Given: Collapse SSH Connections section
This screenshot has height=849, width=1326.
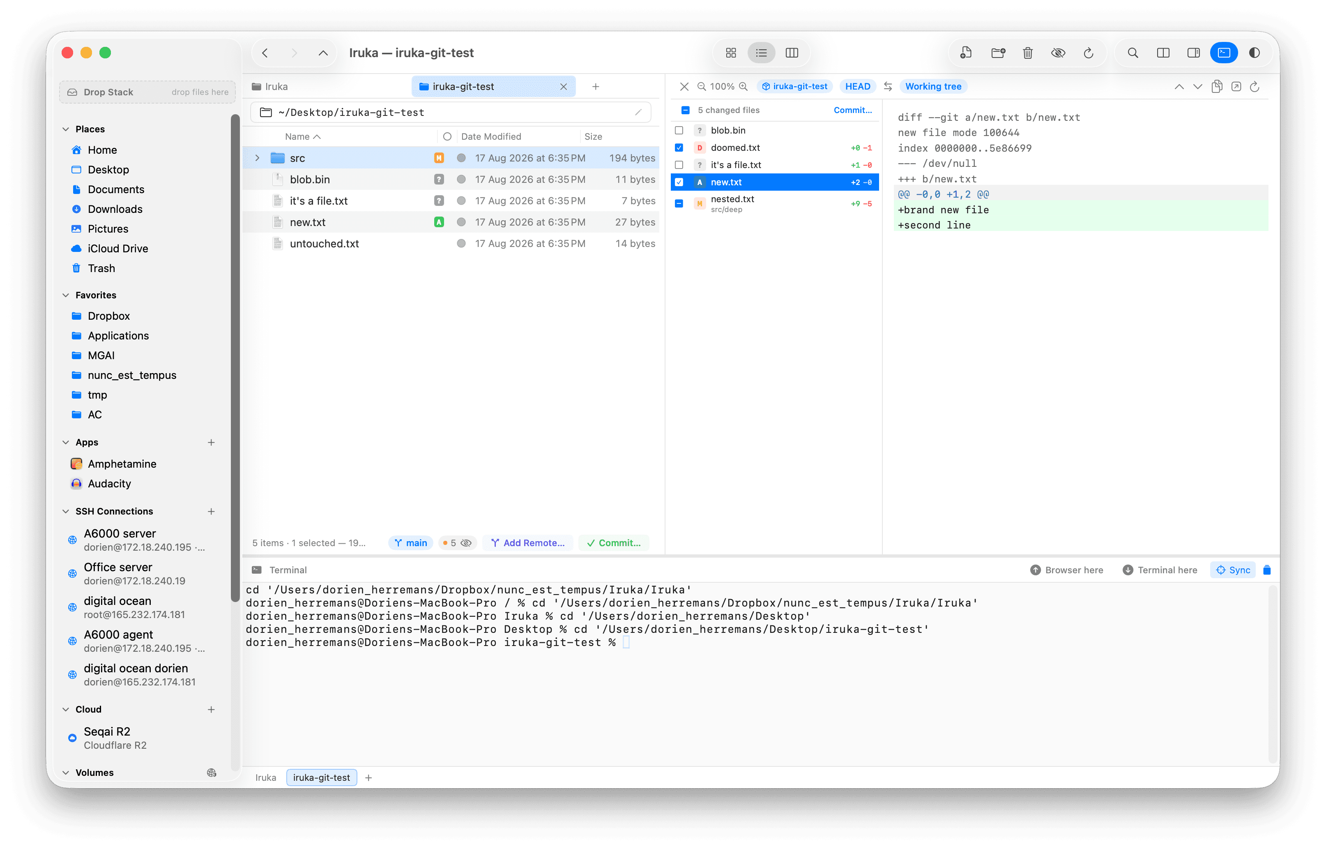Looking at the screenshot, I should (66, 511).
